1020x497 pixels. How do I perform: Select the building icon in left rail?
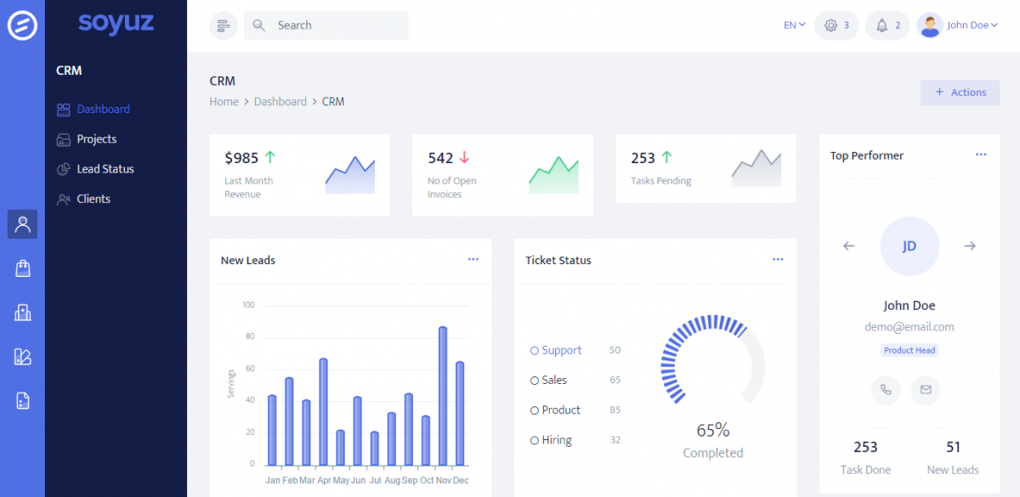[x=23, y=313]
